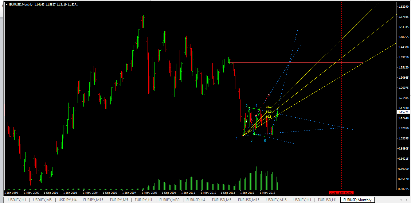Click the 1.07850 price axis value

click(x=404, y=128)
